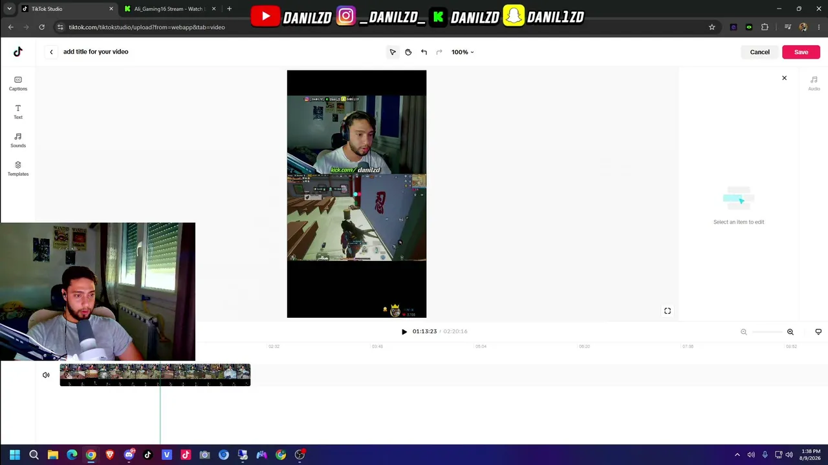
Task: Select the pointer selection tool
Action: [393, 52]
